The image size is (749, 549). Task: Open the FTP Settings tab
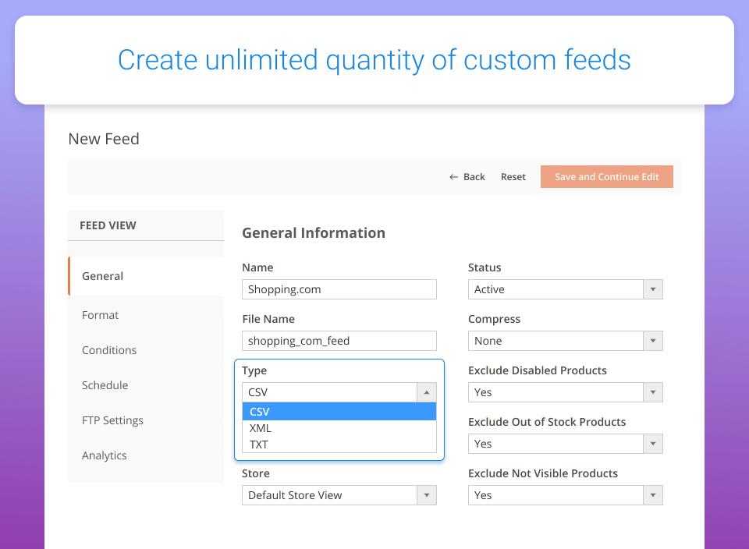pos(112,420)
